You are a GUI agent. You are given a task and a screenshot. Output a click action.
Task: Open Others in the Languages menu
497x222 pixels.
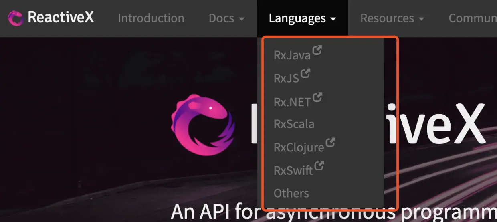[291, 193]
